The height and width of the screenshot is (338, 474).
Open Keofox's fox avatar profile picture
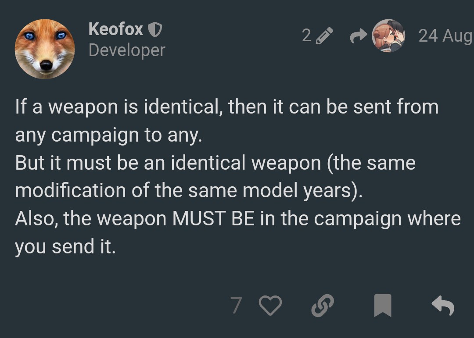[44, 49]
